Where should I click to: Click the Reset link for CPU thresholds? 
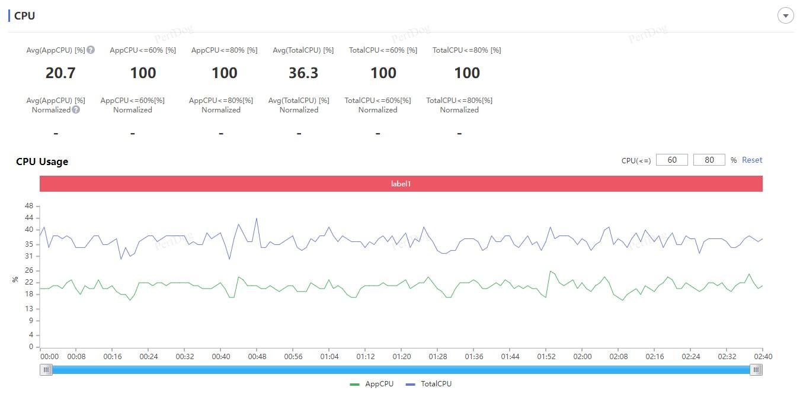coord(752,160)
